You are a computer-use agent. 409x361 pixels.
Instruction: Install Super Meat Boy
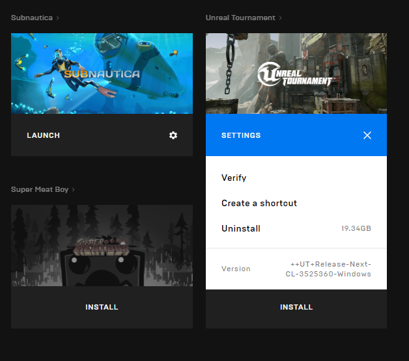tap(102, 307)
